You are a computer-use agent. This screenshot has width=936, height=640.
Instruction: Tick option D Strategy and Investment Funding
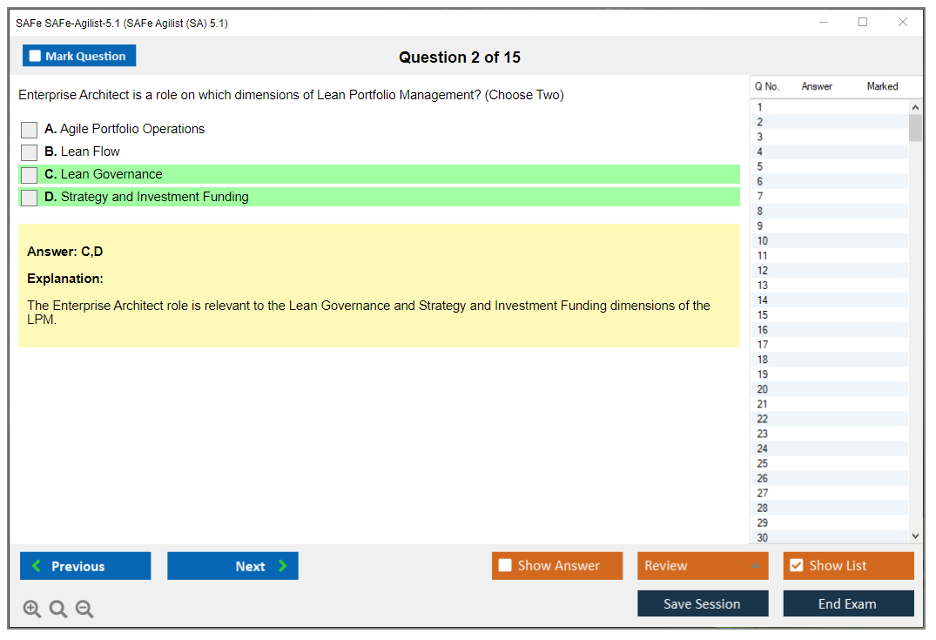30,198
